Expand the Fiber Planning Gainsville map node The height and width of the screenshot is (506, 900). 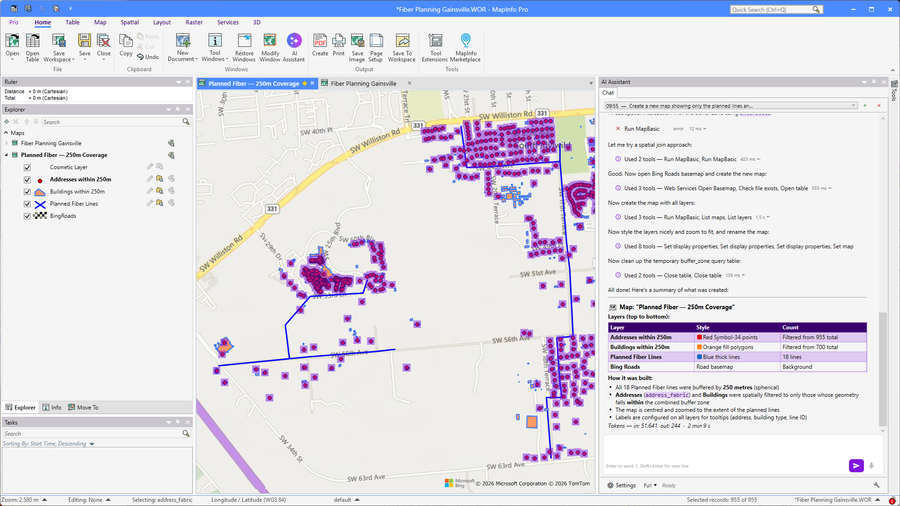tap(7, 143)
